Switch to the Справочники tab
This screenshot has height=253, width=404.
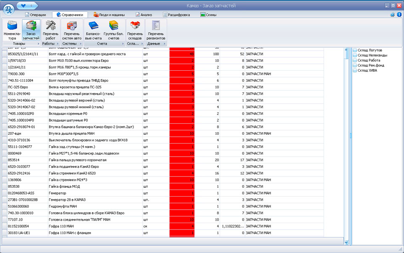(x=70, y=15)
